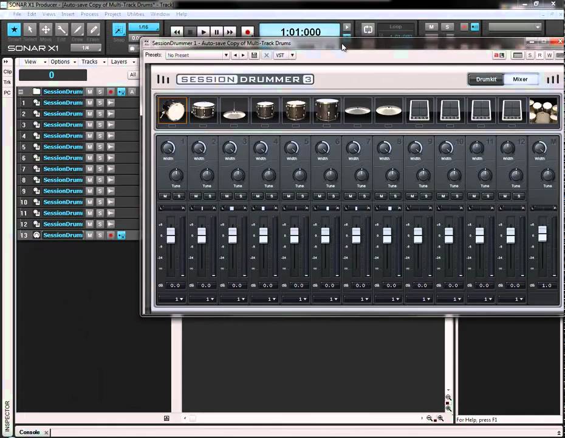This screenshot has height=438, width=565.
Task: Click the W automation write button in the plugin header
Action: [549, 55]
